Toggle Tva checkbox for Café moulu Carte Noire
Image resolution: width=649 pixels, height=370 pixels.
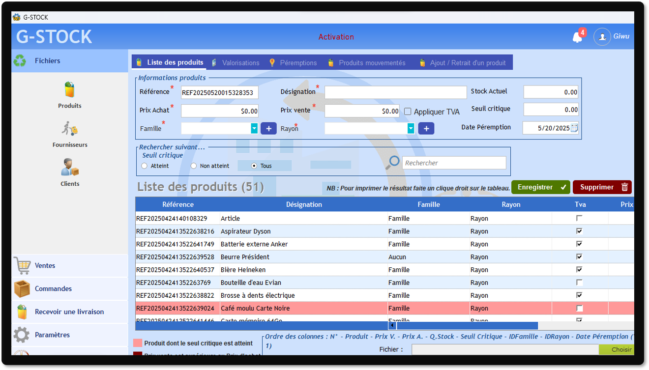(x=580, y=308)
